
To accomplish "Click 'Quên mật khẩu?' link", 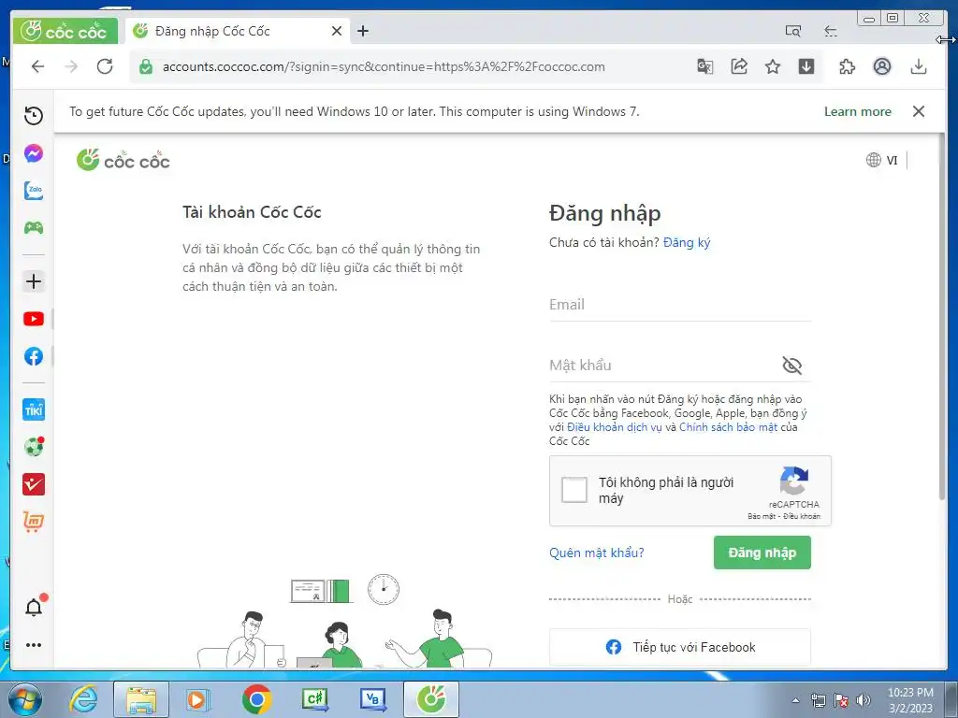I will (596, 553).
